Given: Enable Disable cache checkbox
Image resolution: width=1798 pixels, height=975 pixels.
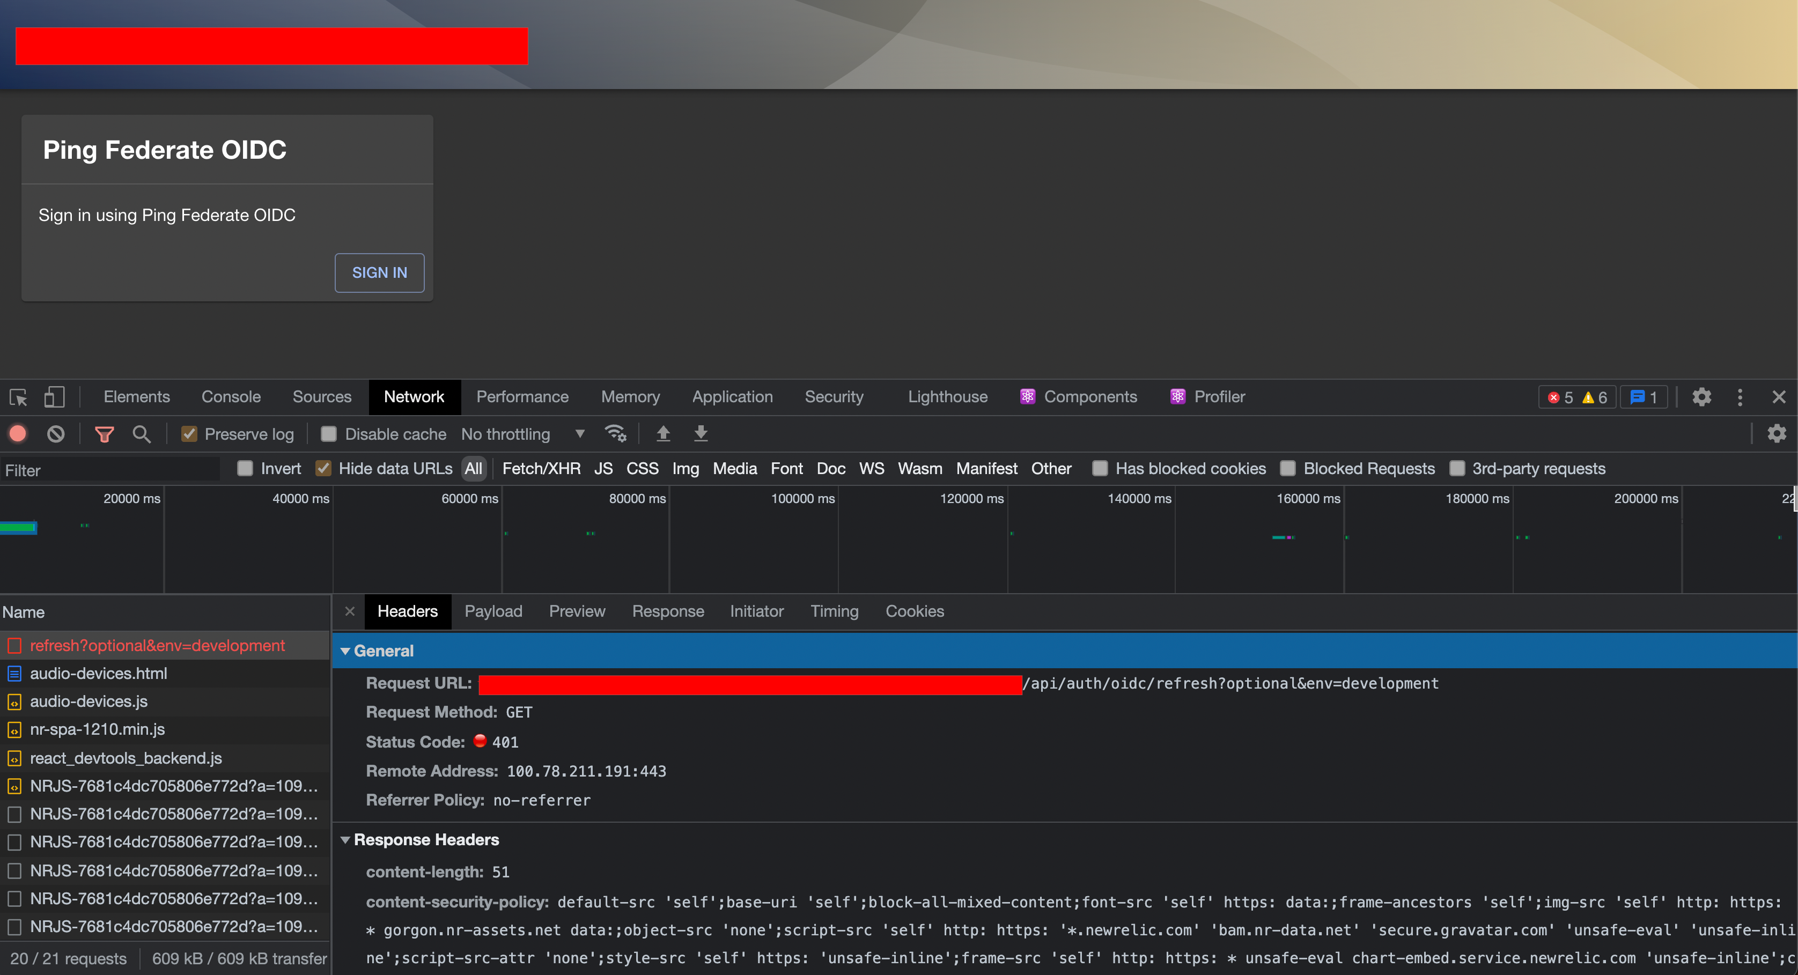Looking at the screenshot, I should 329,434.
